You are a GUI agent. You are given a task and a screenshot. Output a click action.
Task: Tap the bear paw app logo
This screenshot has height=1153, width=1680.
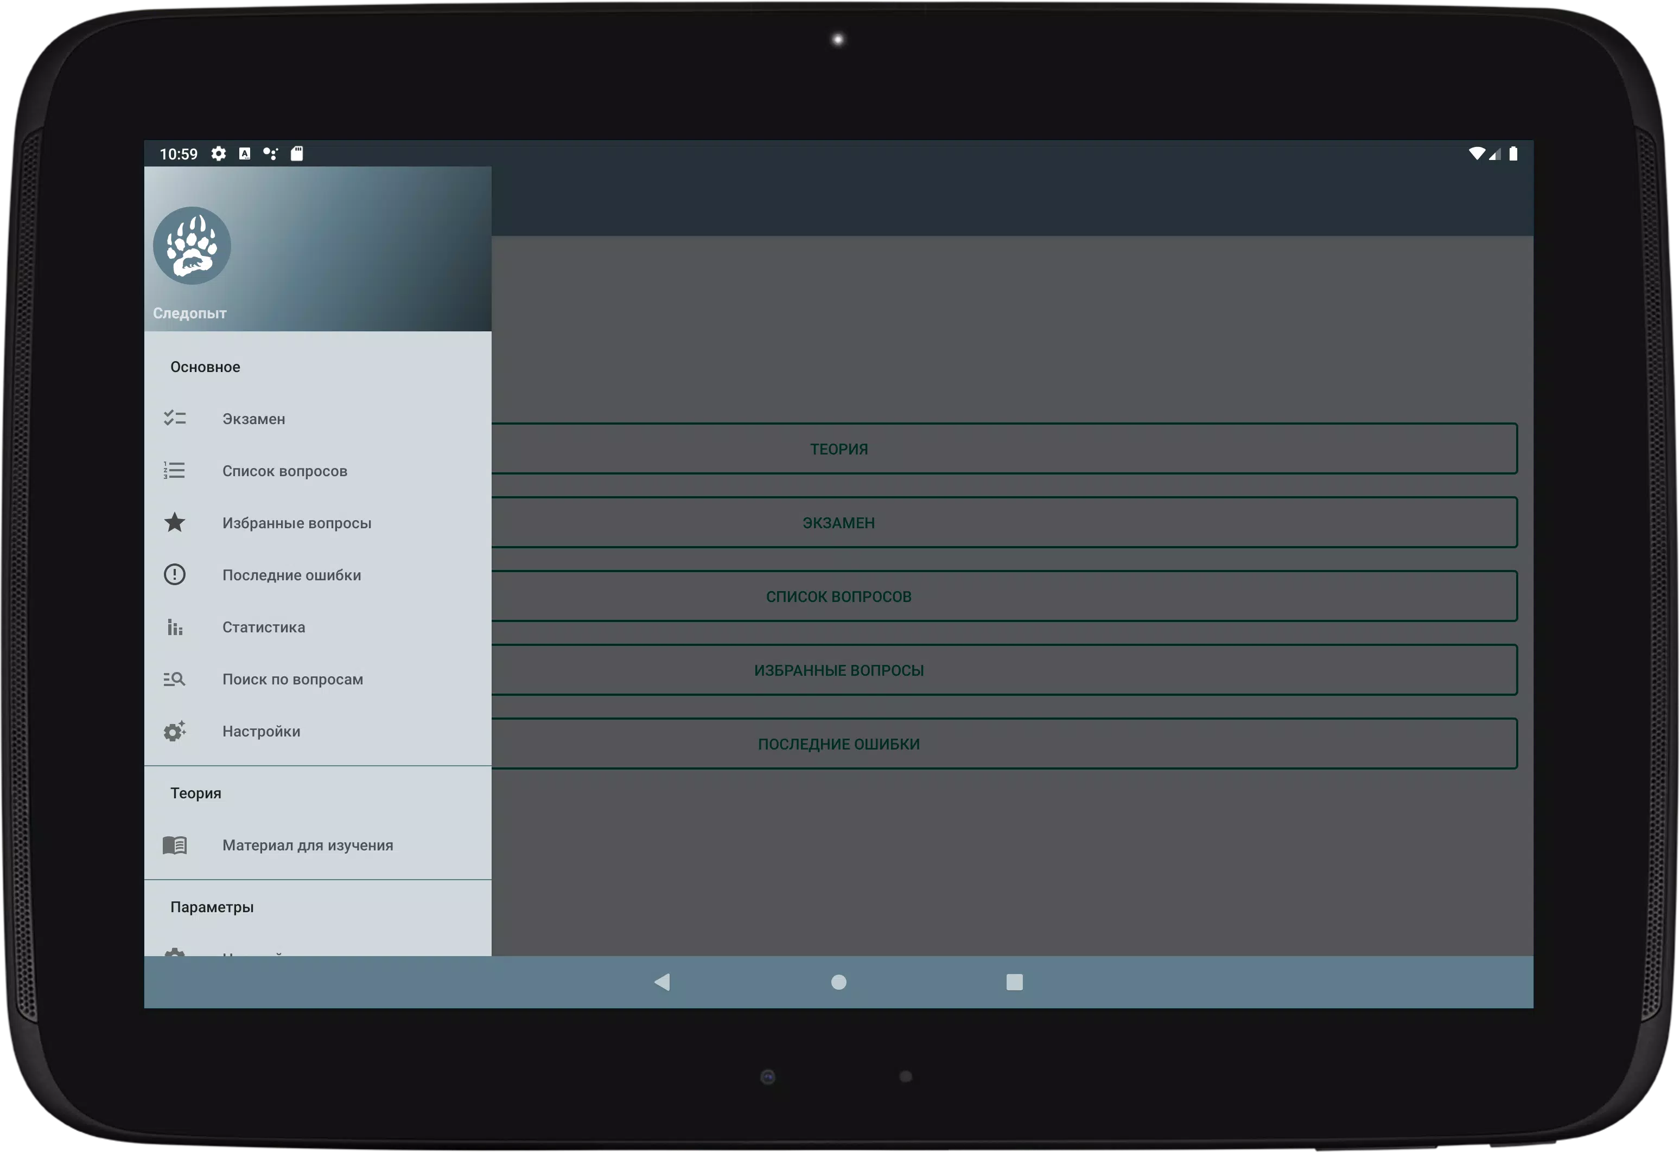192,246
